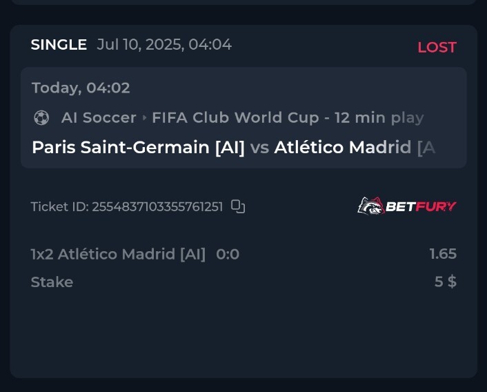This screenshot has width=487, height=392.
Task: Click the Stake label
Action: tap(52, 282)
